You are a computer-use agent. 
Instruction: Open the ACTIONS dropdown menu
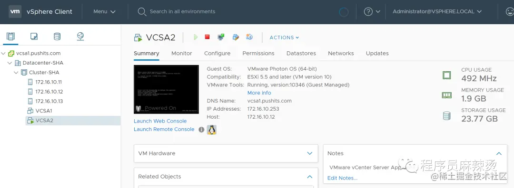tap(284, 38)
